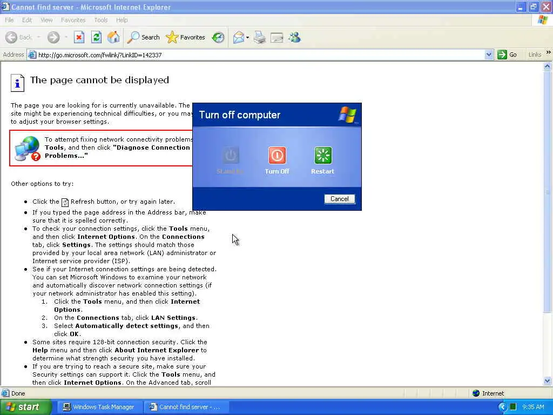Click the inline Refresh icon in text
Screen dimensions: 553x415
click(x=65, y=202)
